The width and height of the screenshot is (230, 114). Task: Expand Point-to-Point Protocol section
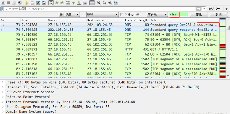coord(3,97)
